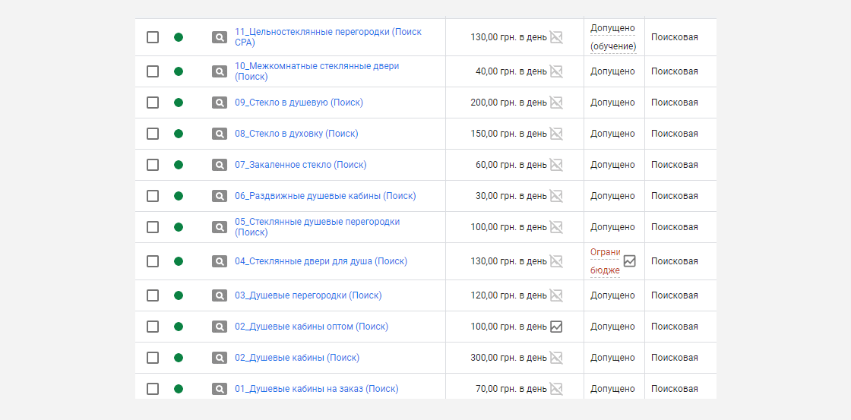851x420 pixels.
Task: Open campaign 05_Стеклянные душевые перегородки (Поиск)
Action: click(x=318, y=227)
